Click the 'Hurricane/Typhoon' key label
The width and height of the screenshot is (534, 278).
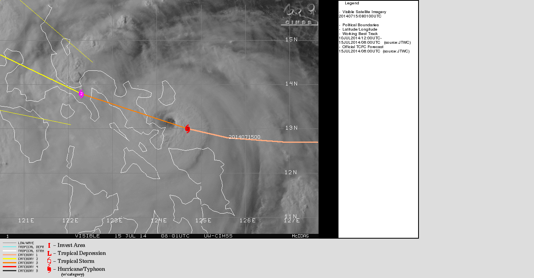(x=81, y=269)
